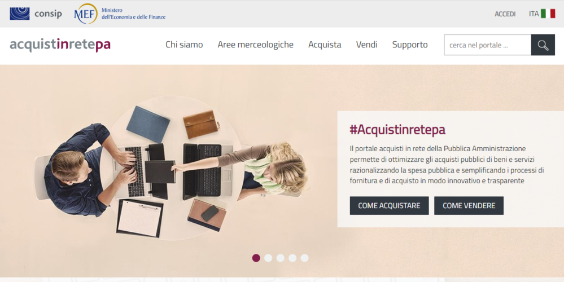Select the first carousel slide dot
Image resolution: width=564 pixels, height=282 pixels.
pos(256,258)
